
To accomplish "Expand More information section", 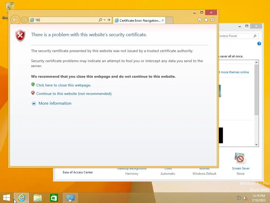I will click(34, 103).
